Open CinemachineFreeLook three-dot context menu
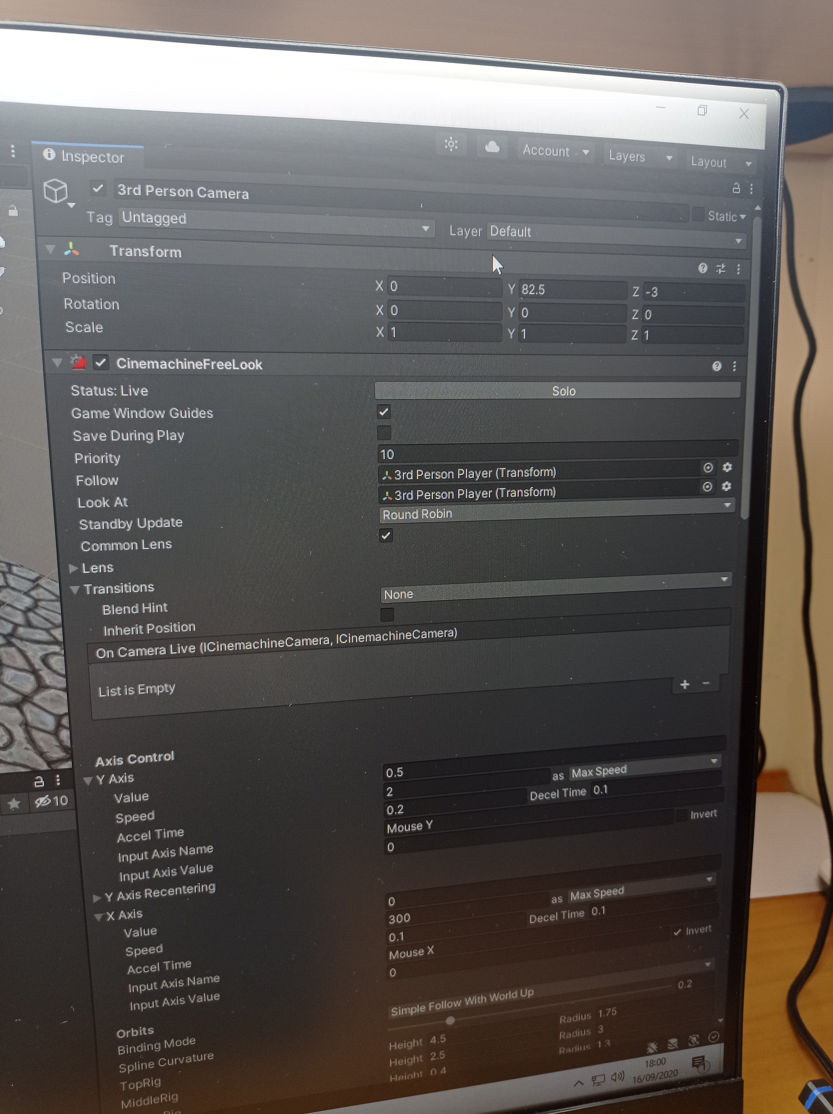The image size is (833, 1114). [734, 366]
